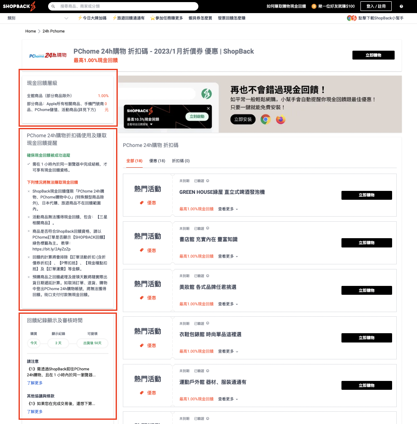Image resolution: width=417 pixels, height=424 pixels.
Task: Expand 查看更多 on 運動戶外館 deal
Action: tap(228, 399)
